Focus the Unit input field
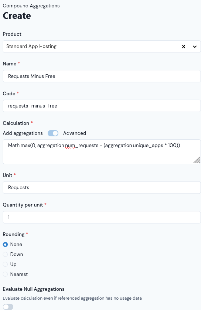The height and width of the screenshot is (310, 201). pyautogui.click(x=102, y=187)
